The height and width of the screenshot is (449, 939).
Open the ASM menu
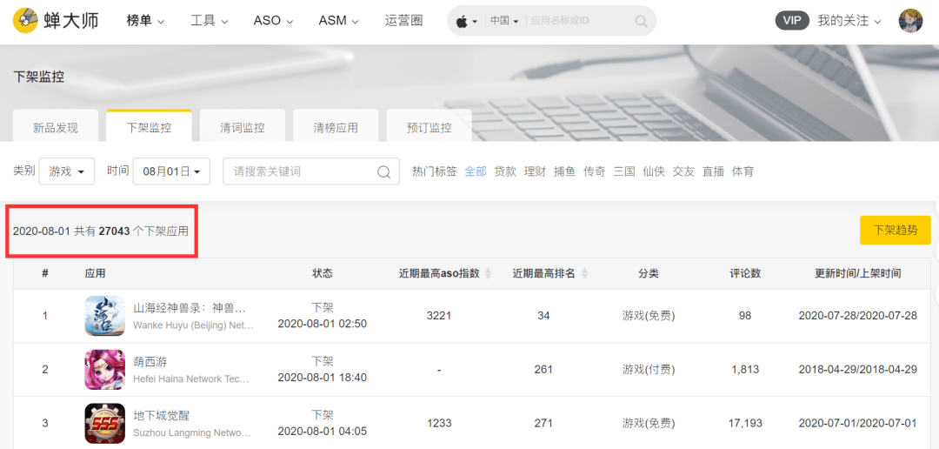[338, 21]
